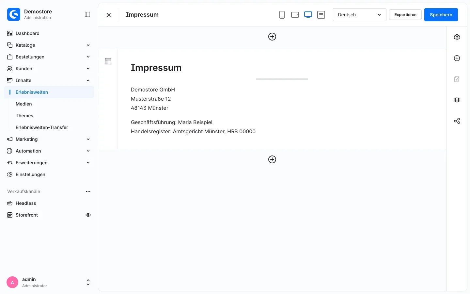Expand the Kataloge menu
The height and width of the screenshot is (294, 470).
49,45
